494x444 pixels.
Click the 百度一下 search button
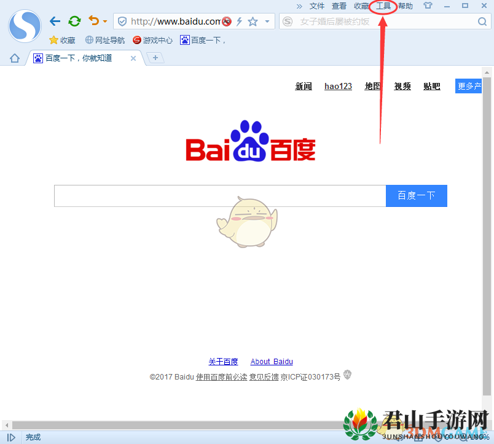[x=417, y=196]
